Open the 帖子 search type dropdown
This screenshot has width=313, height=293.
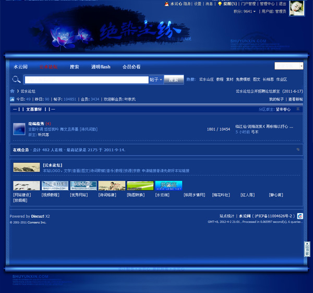(156, 80)
